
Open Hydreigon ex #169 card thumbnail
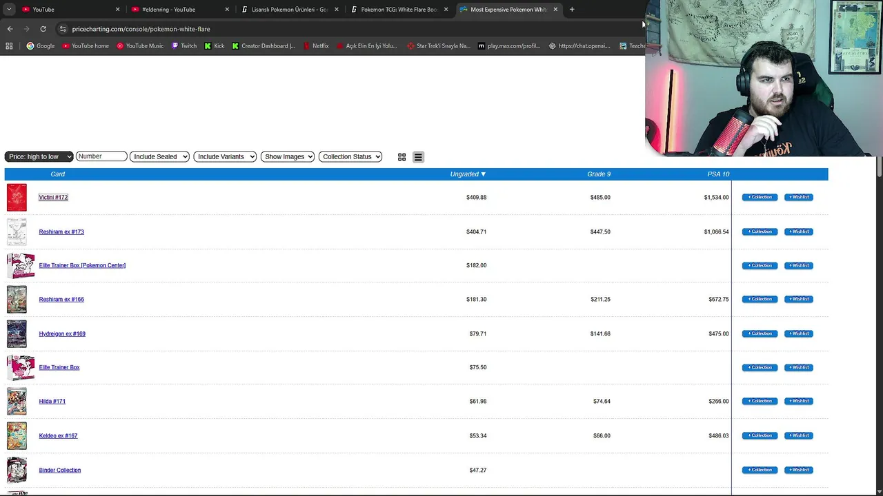tap(17, 333)
